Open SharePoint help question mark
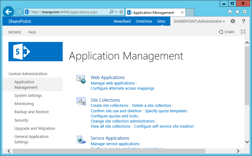Viewport: 252px width, 156px height. click(x=244, y=21)
